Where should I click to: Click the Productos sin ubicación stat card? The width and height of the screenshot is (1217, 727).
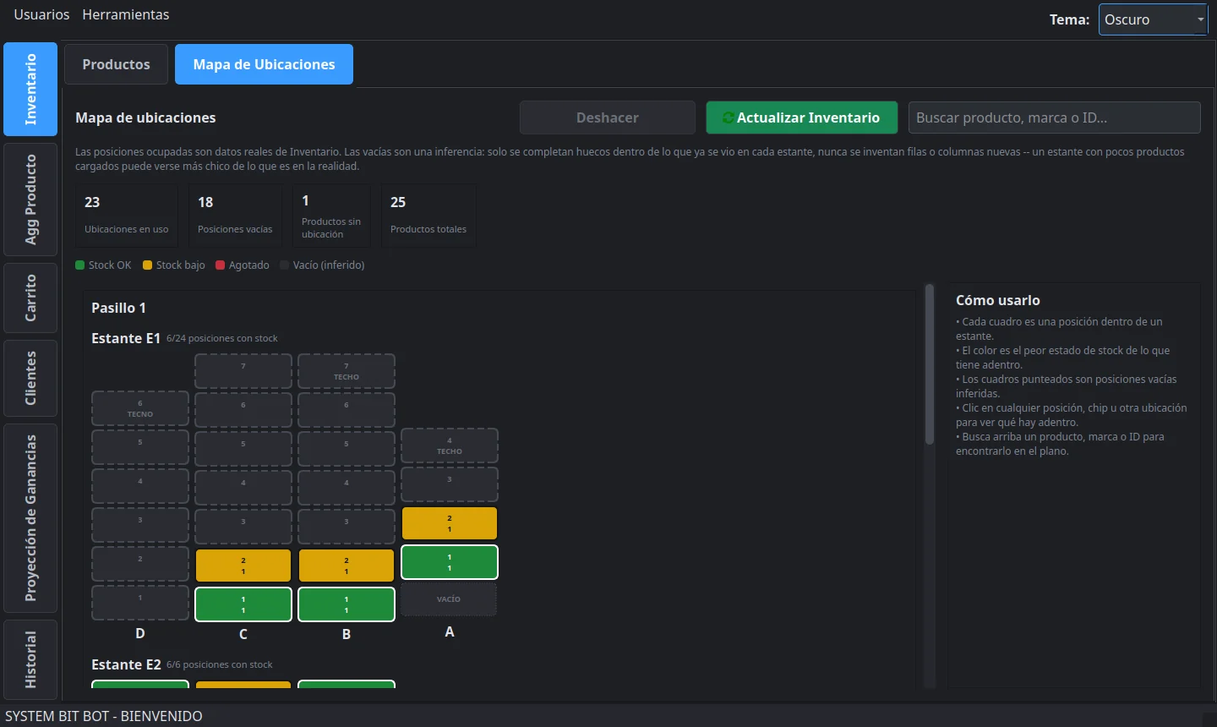point(331,216)
